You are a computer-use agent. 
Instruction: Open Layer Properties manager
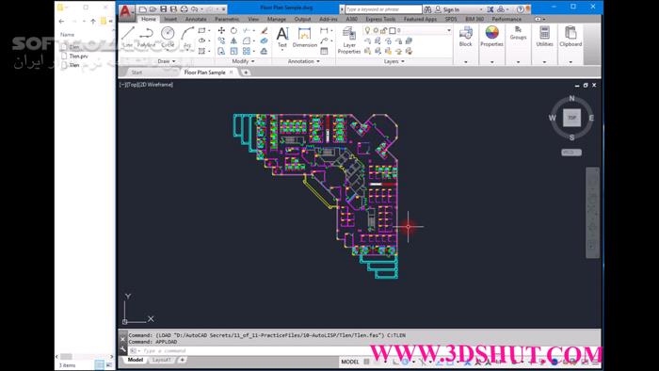tap(349, 40)
